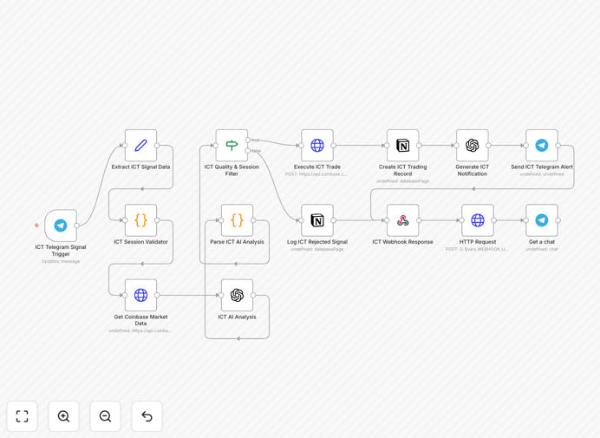Click the 'Send ICT Telegram Alert' label
Screen dimensions: 600x438
pos(541,167)
